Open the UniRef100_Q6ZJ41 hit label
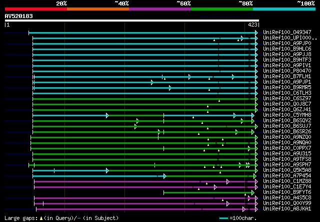Image resolution: width=320 pixels, height=222 pixels. pyautogui.click(x=286, y=109)
